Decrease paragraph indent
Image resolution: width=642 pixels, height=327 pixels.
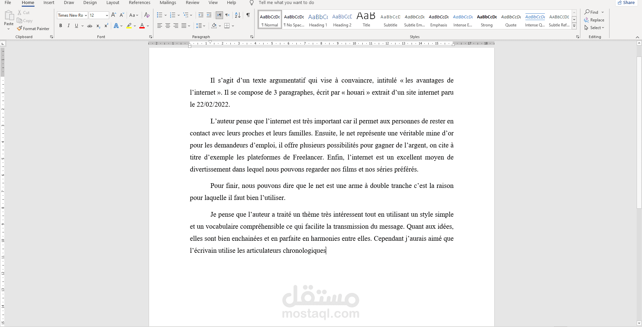pos(201,15)
